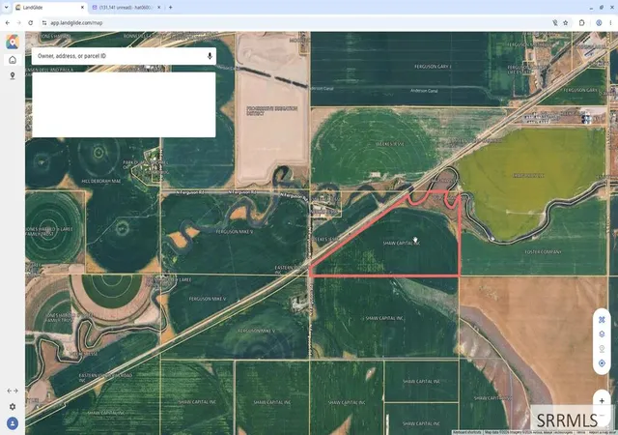This screenshot has height=435, width=618.
Task: Open the blocked microphone permission icon
Action: coord(555,23)
